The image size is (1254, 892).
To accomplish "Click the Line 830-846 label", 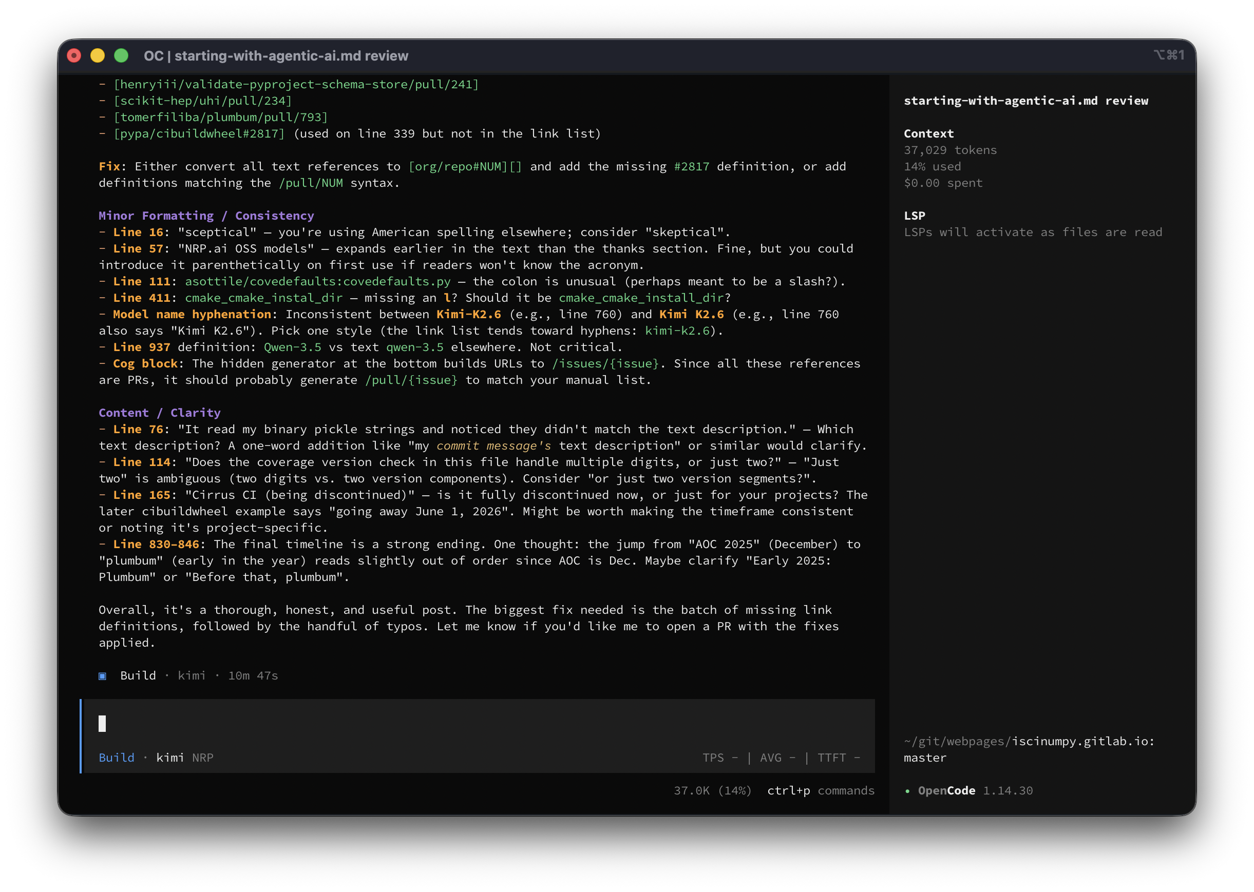I will tap(156, 545).
